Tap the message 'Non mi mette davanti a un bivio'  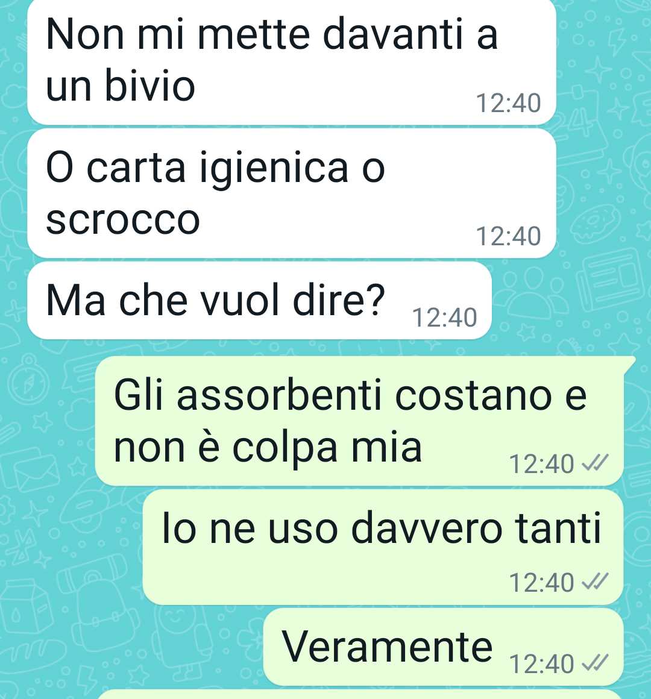(292, 61)
